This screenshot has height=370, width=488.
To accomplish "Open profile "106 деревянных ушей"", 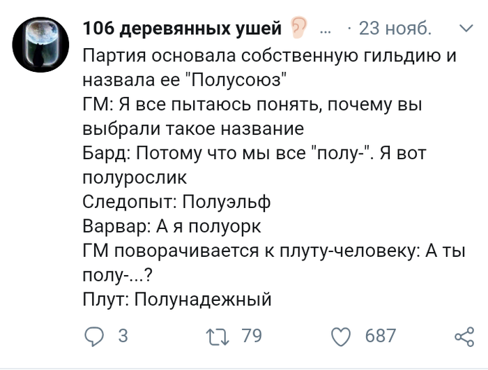I will pyautogui.click(x=181, y=29).
